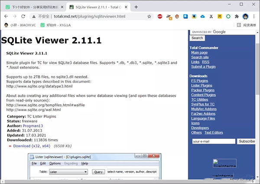This screenshot has height=184, width=260.
Task: Click the browser back arrow
Action: (x=6, y=16)
